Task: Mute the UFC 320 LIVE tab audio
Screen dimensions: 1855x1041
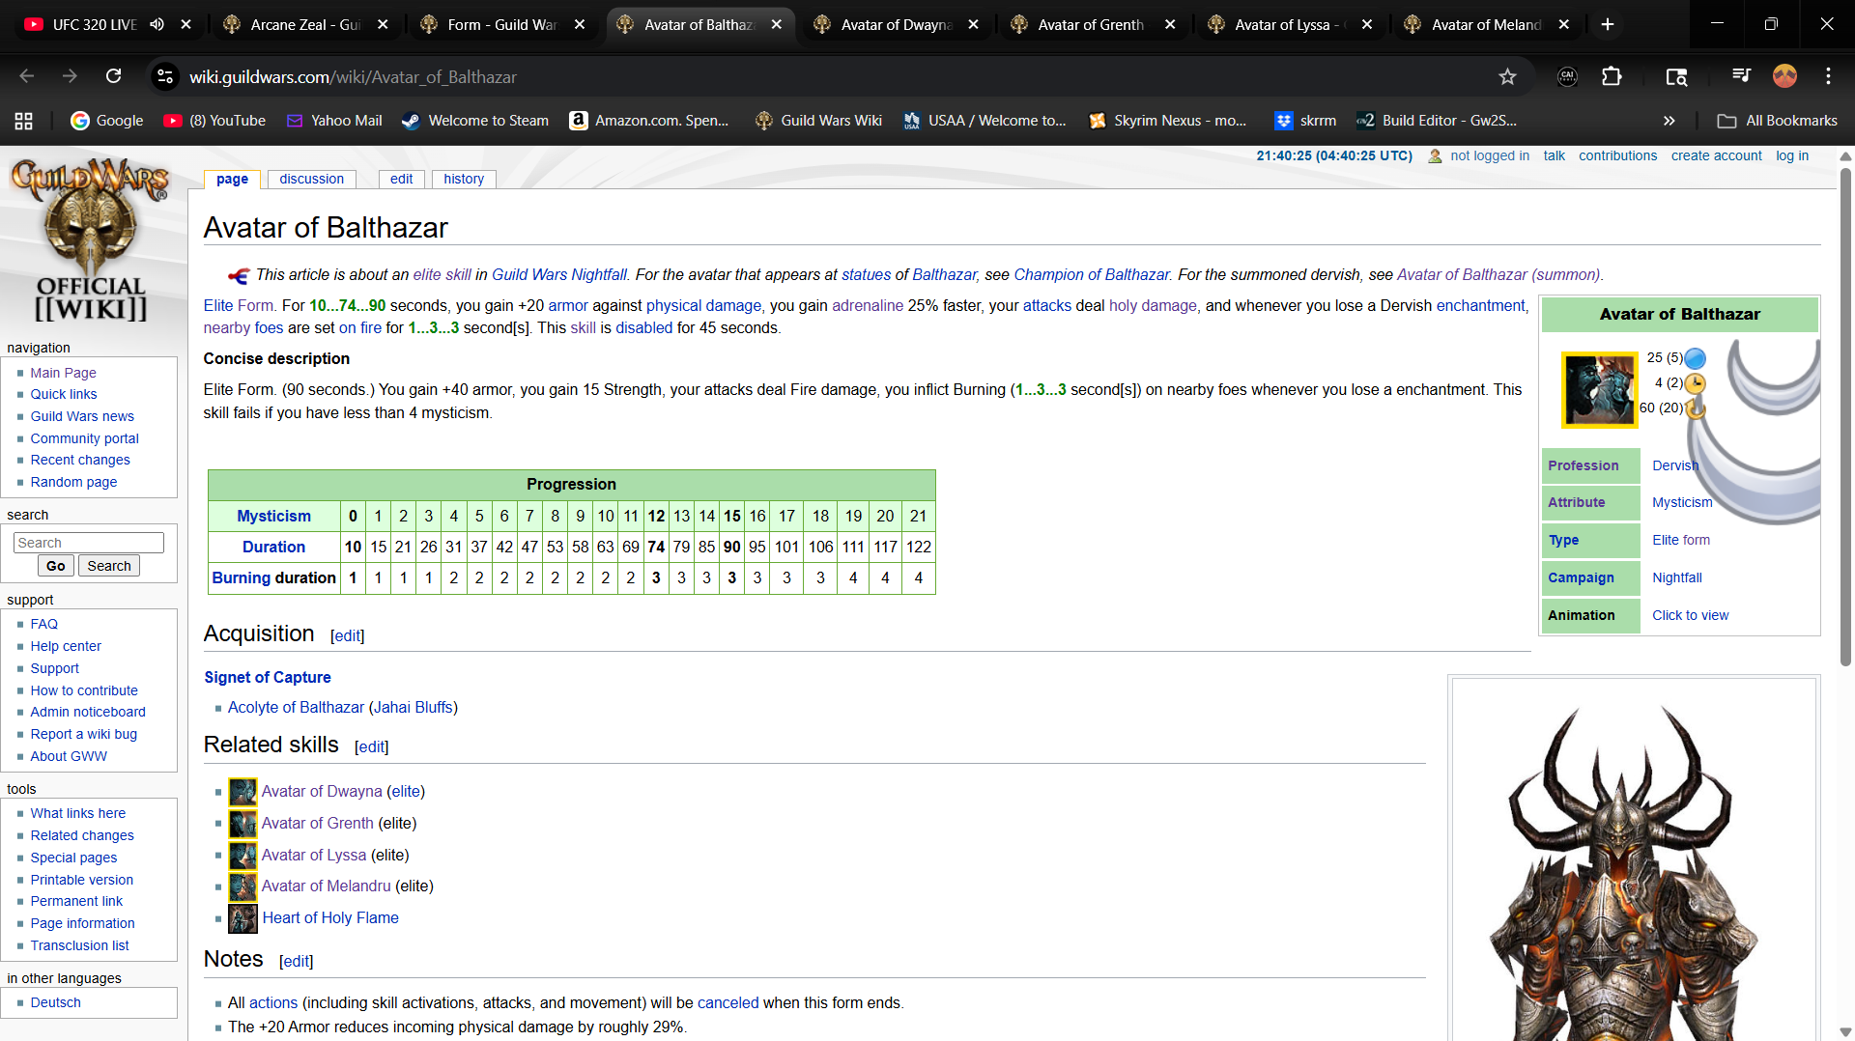Action: (x=157, y=24)
